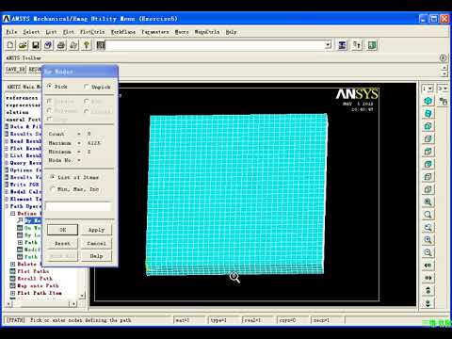This screenshot has height=339, width=452.
Task: Click the ANSYS Help lightbulb icon
Action: [87, 45]
